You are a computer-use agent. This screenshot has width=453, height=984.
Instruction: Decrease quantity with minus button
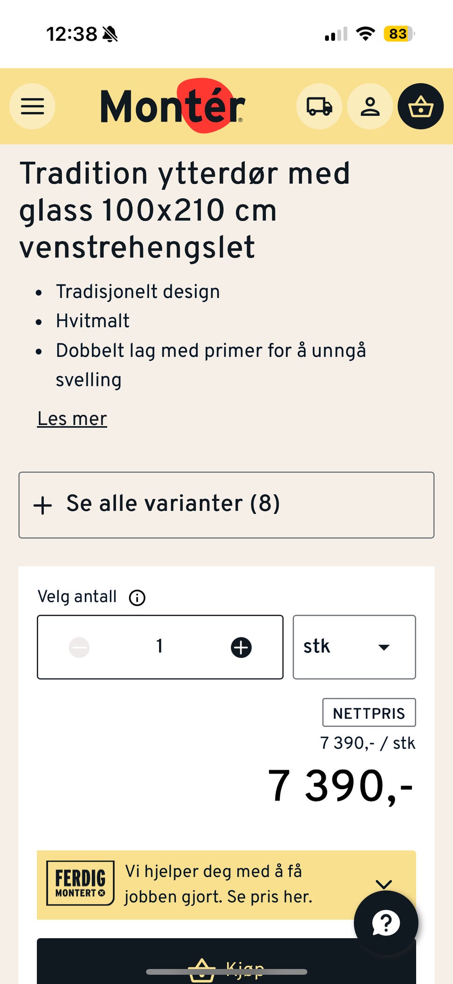point(79,647)
